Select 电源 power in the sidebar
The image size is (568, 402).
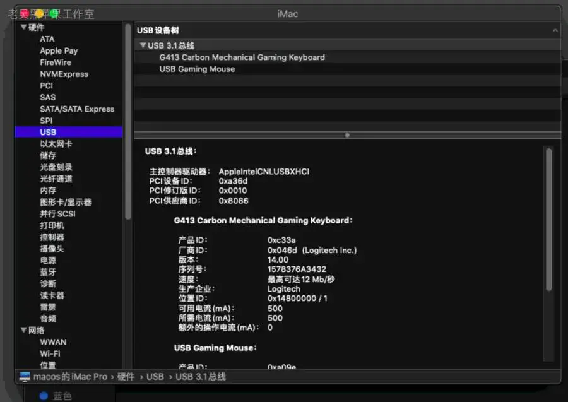(x=48, y=260)
